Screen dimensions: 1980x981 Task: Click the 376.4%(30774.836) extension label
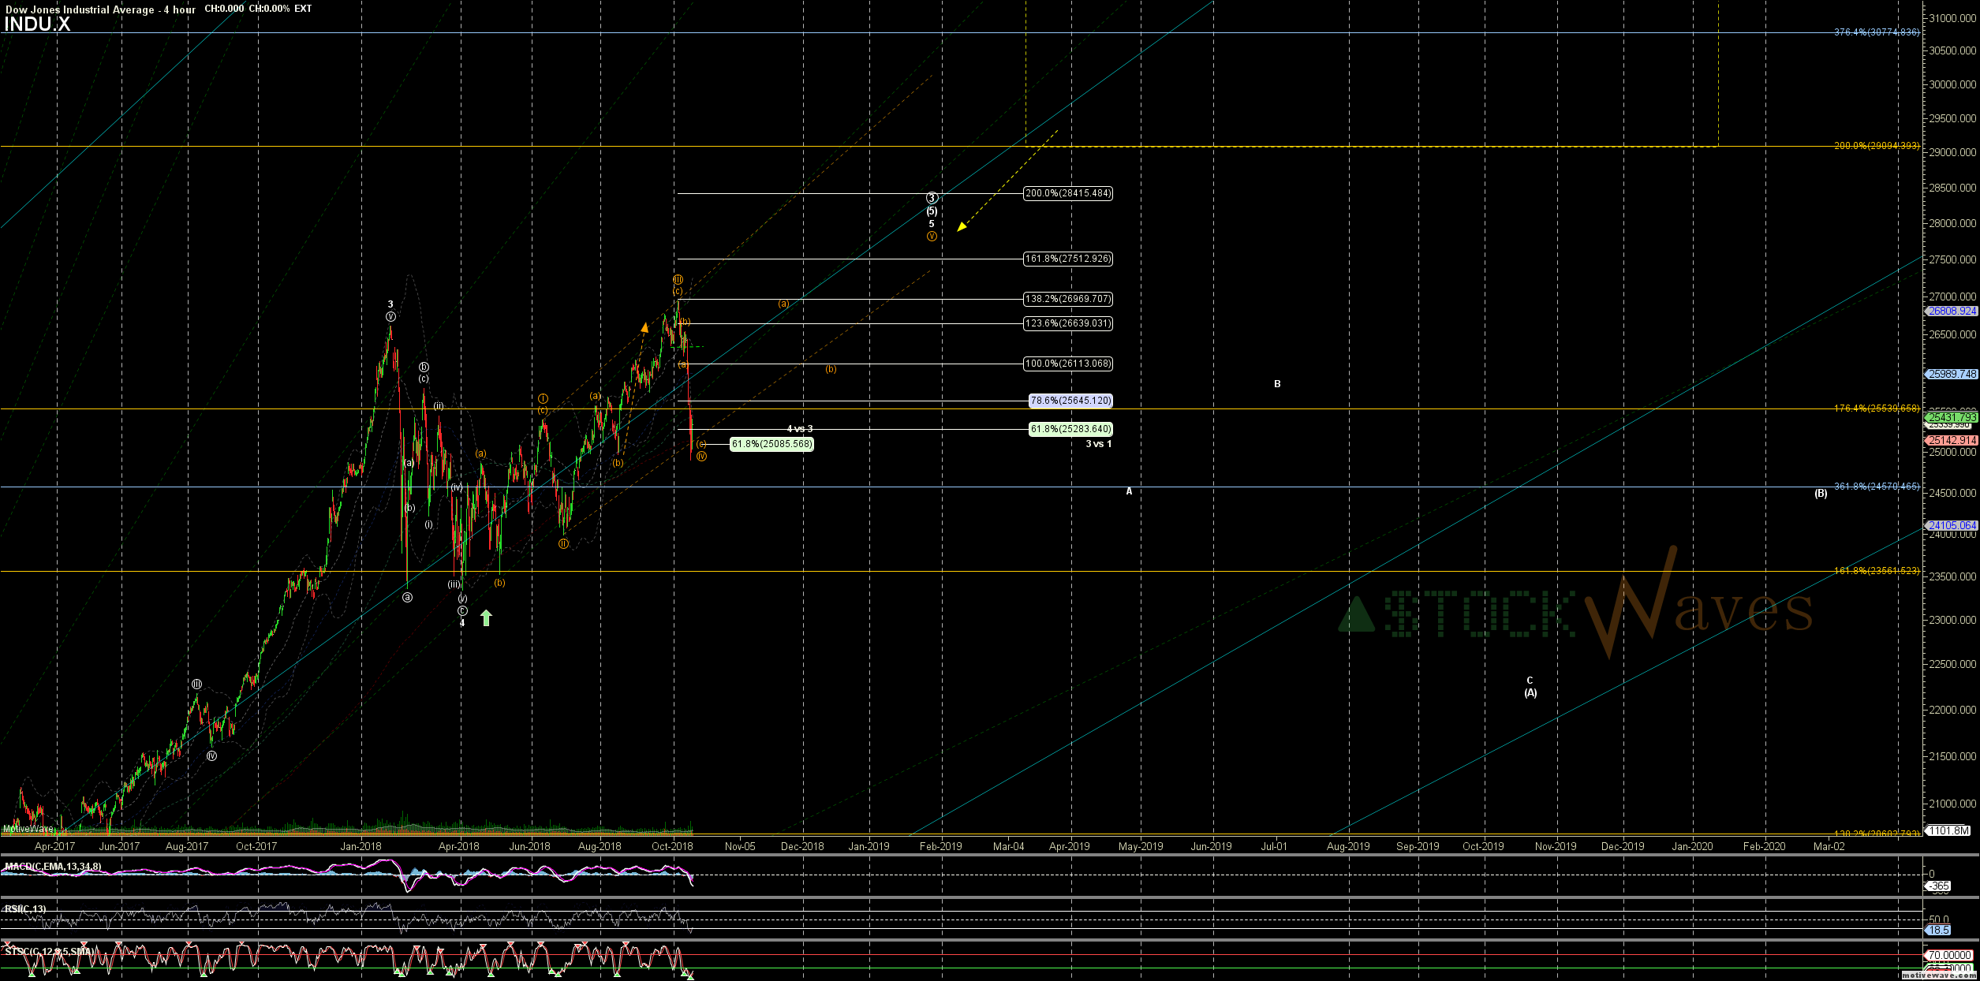(x=1877, y=32)
